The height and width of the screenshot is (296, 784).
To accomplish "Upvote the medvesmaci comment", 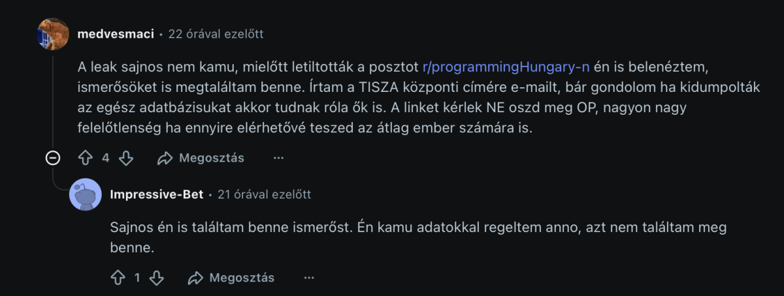I will [86, 158].
